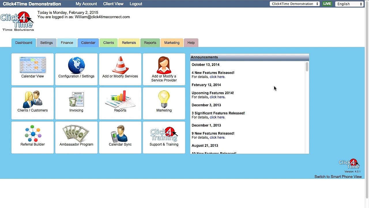The height and width of the screenshot is (208, 369).
Task: Click the '9 New Features Released!' heading
Action: 213,133
